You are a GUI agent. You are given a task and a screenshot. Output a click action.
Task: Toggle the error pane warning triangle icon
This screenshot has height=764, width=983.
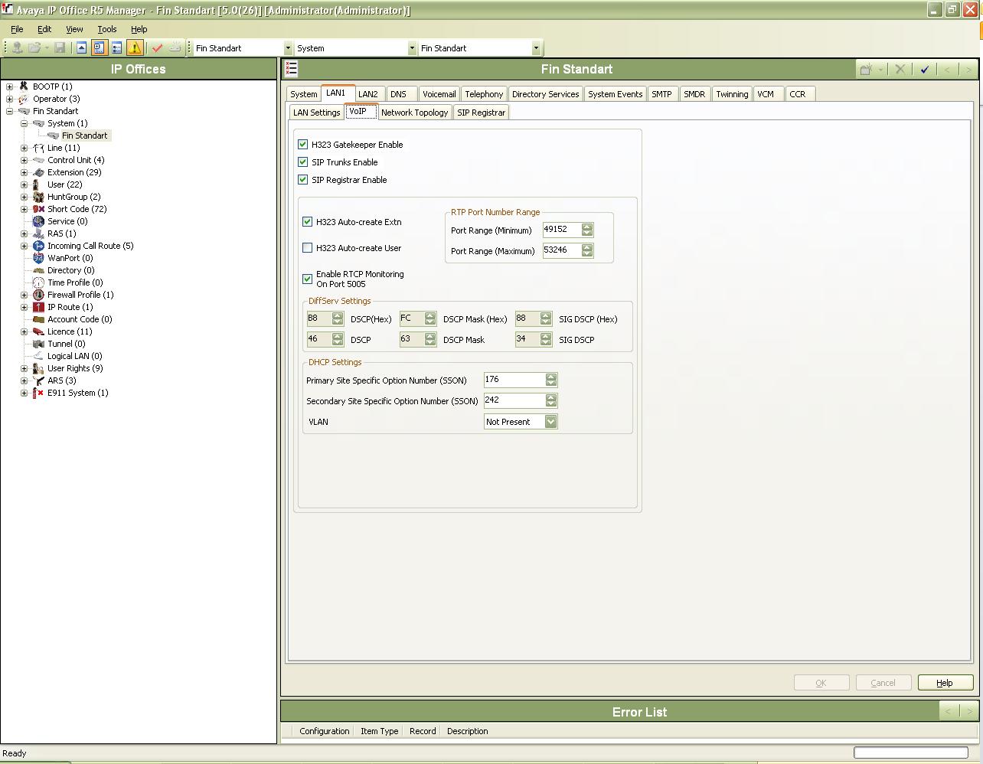point(135,47)
